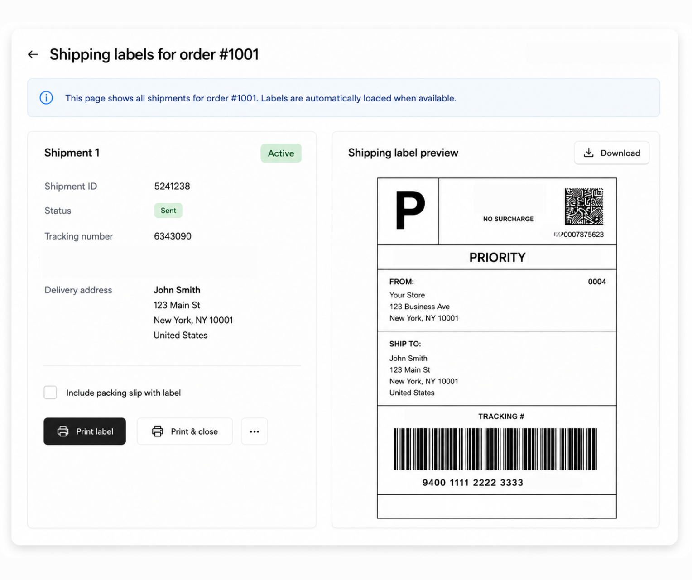Image resolution: width=692 pixels, height=580 pixels.
Task: Click the Active shipment badge
Action: point(281,153)
